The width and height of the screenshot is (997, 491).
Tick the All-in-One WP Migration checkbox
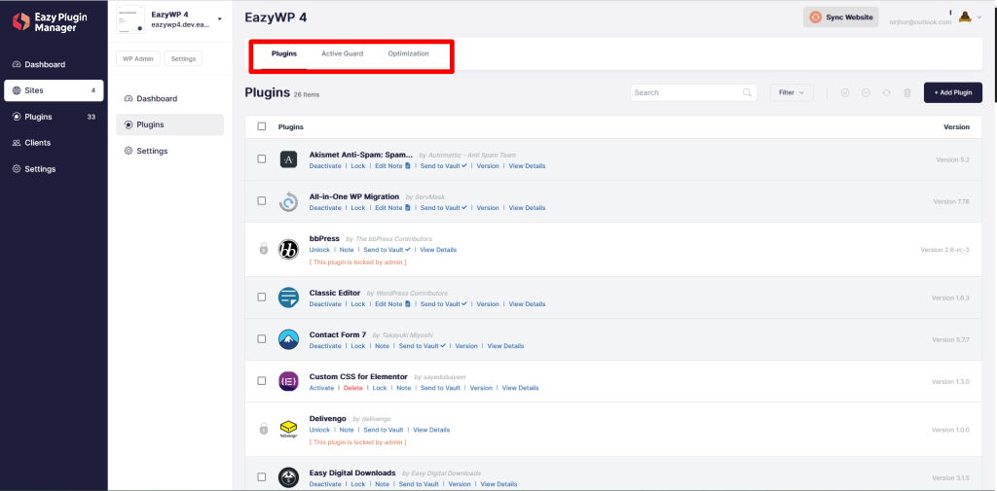[x=261, y=200]
